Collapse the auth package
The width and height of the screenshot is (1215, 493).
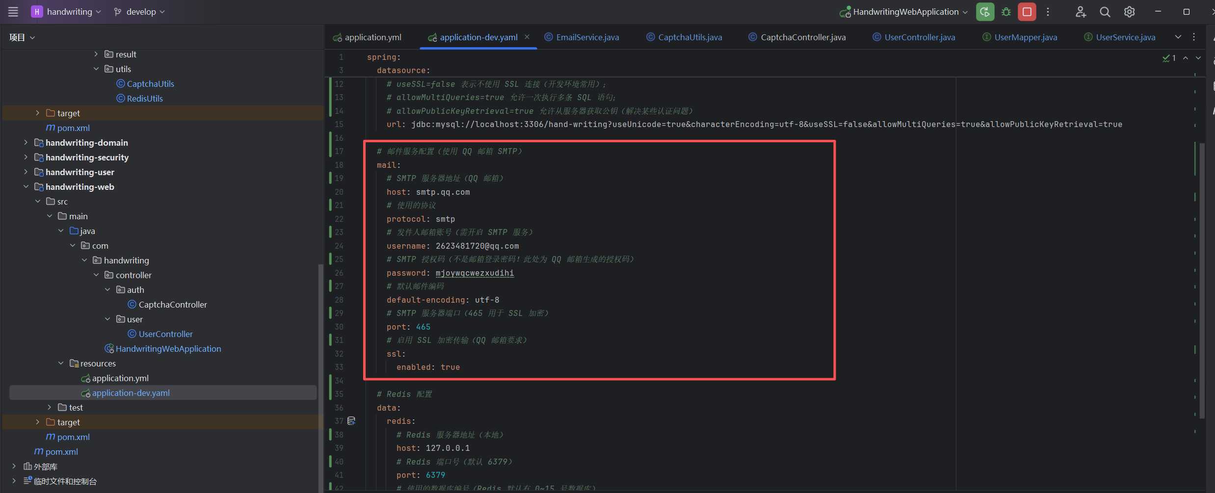(107, 289)
